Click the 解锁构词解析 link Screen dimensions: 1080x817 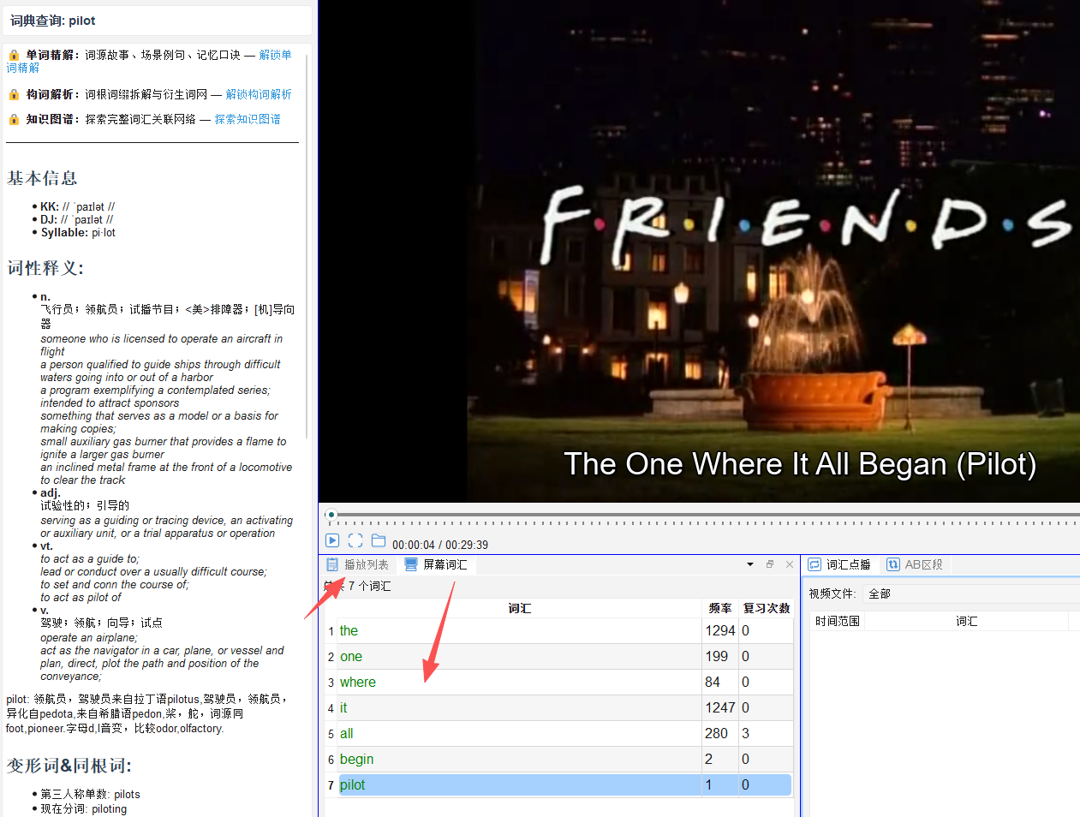[259, 94]
